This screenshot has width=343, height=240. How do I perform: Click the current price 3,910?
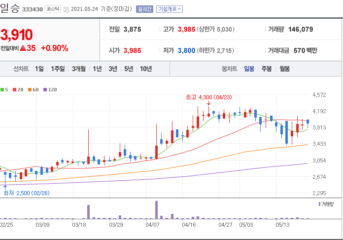click(x=16, y=35)
